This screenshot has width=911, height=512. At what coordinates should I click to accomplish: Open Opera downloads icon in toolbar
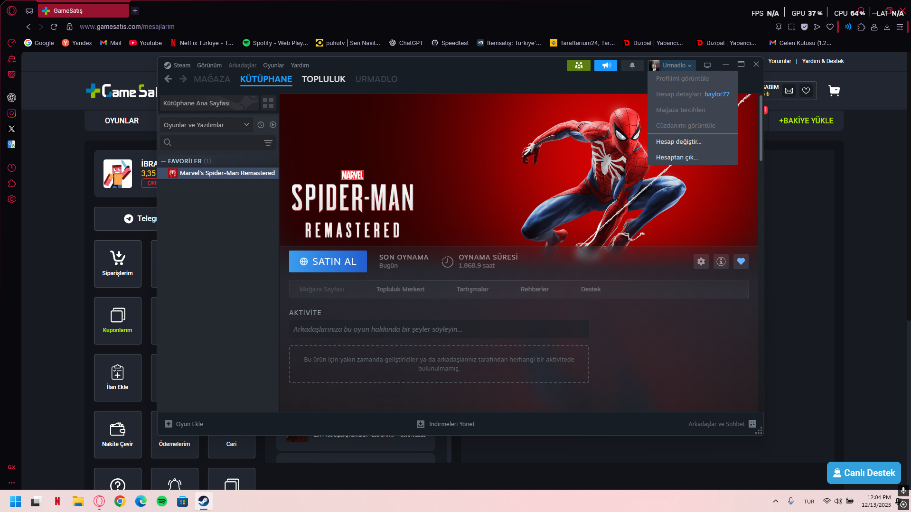(x=887, y=27)
